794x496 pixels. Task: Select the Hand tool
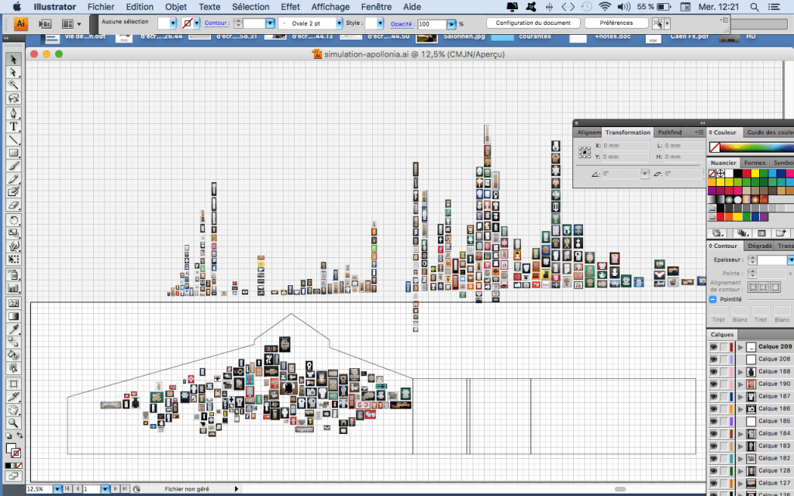click(14, 411)
